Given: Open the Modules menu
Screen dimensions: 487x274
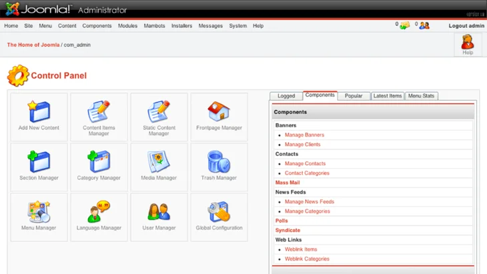Looking at the screenshot, I should [127, 26].
